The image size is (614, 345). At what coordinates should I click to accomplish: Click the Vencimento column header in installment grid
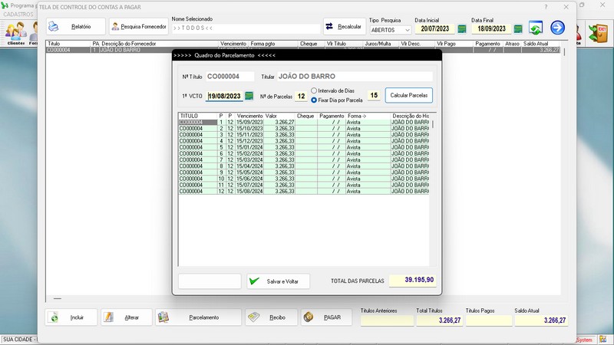[249, 116]
